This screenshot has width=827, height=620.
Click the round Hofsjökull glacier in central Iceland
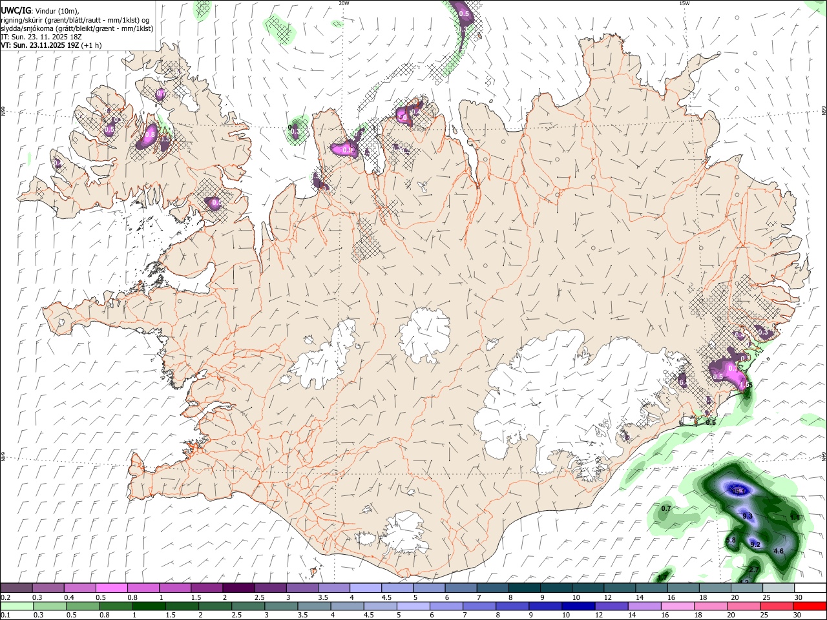click(424, 336)
